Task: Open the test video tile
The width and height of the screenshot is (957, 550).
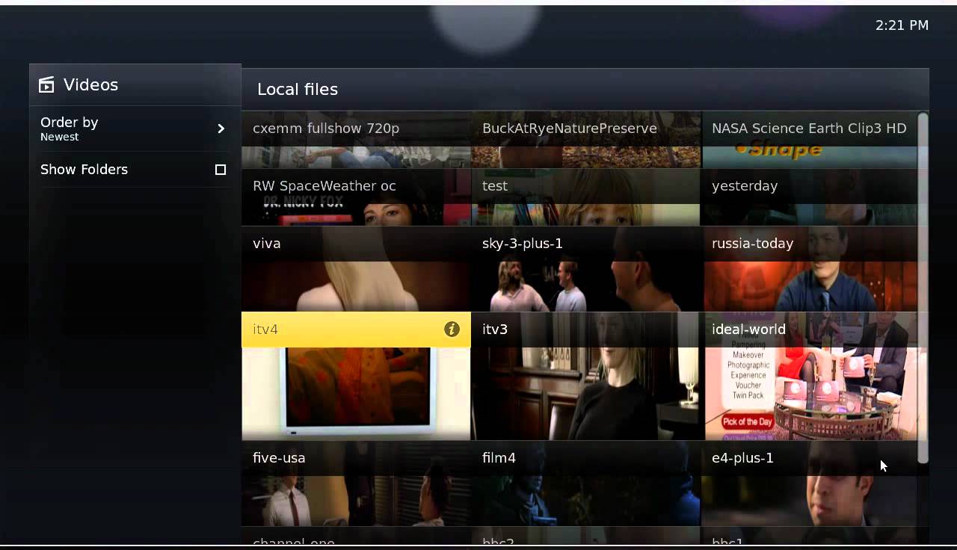Action: [x=586, y=197]
